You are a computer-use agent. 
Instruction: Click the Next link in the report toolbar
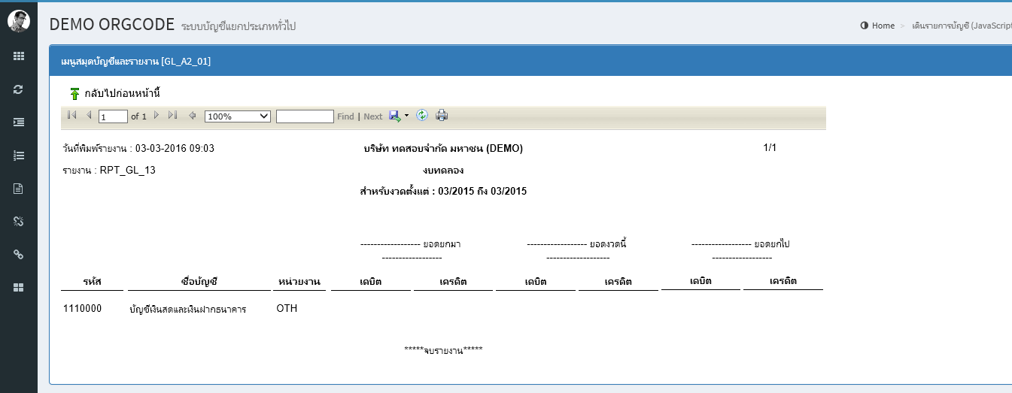[373, 116]
